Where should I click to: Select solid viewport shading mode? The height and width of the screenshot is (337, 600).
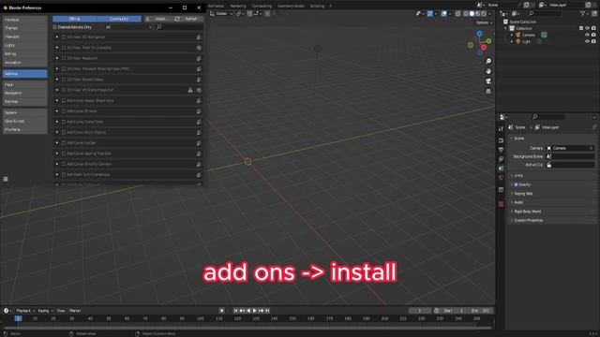[x=472, y=13]
